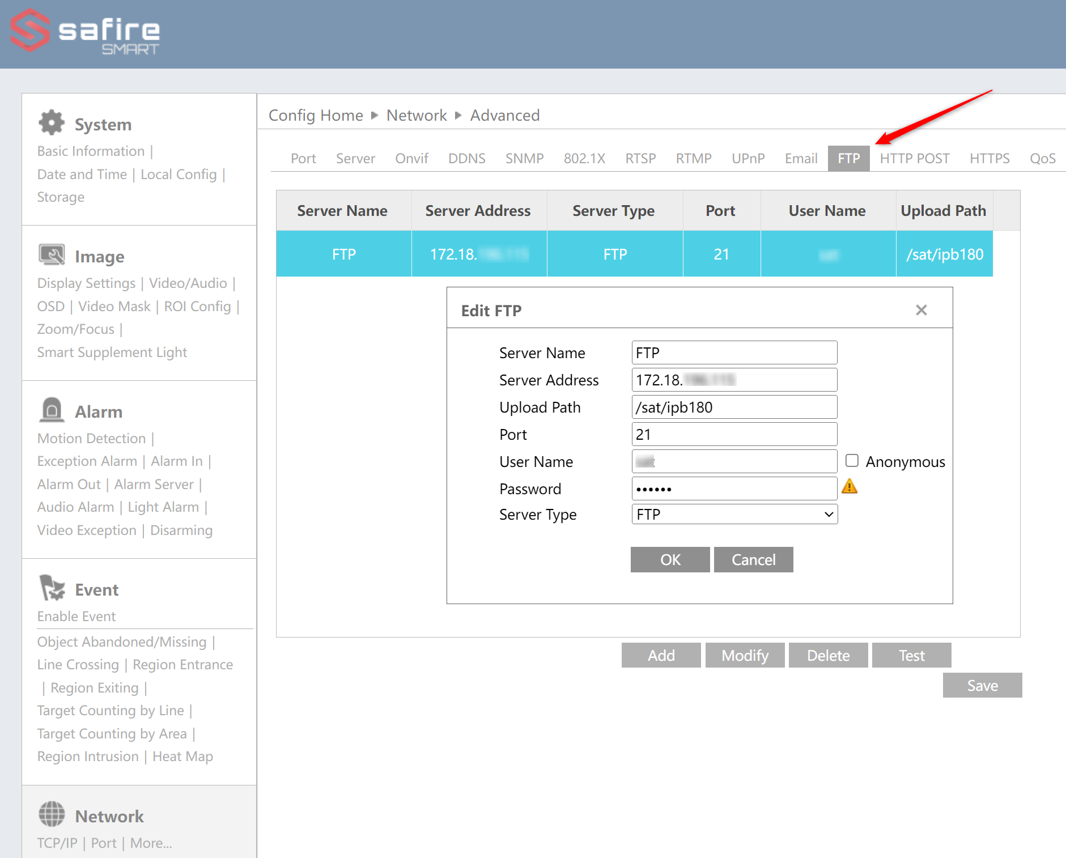Click the System settings gear icon

[x=52, y=122]
